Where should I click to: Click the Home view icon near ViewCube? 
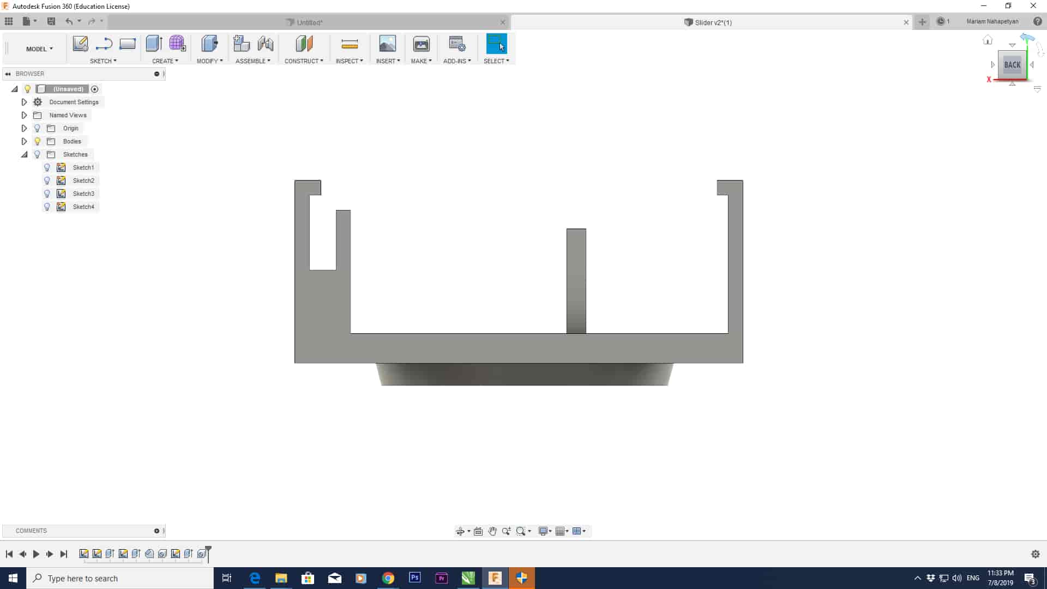point(988,40)
